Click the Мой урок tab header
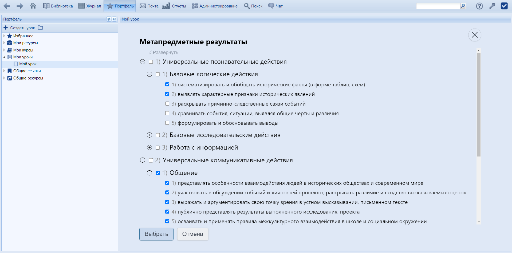 pyautogui.click(x=130, y=19)
